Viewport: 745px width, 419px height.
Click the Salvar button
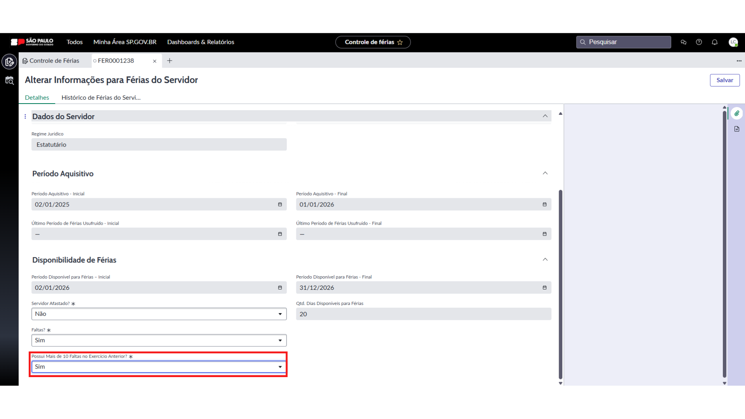point(724,80)
